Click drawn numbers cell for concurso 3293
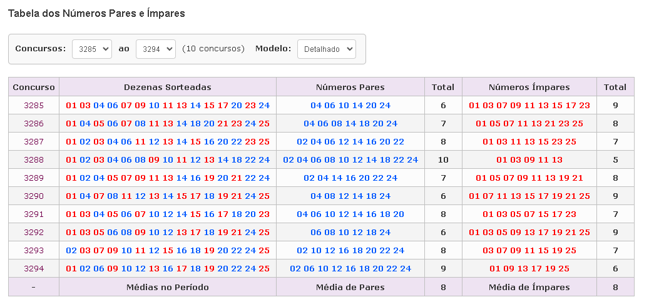 (168, 250)
